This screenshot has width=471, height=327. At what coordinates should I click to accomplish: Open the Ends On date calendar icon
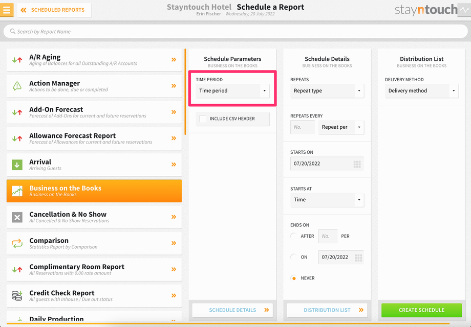tap(358, 258)
